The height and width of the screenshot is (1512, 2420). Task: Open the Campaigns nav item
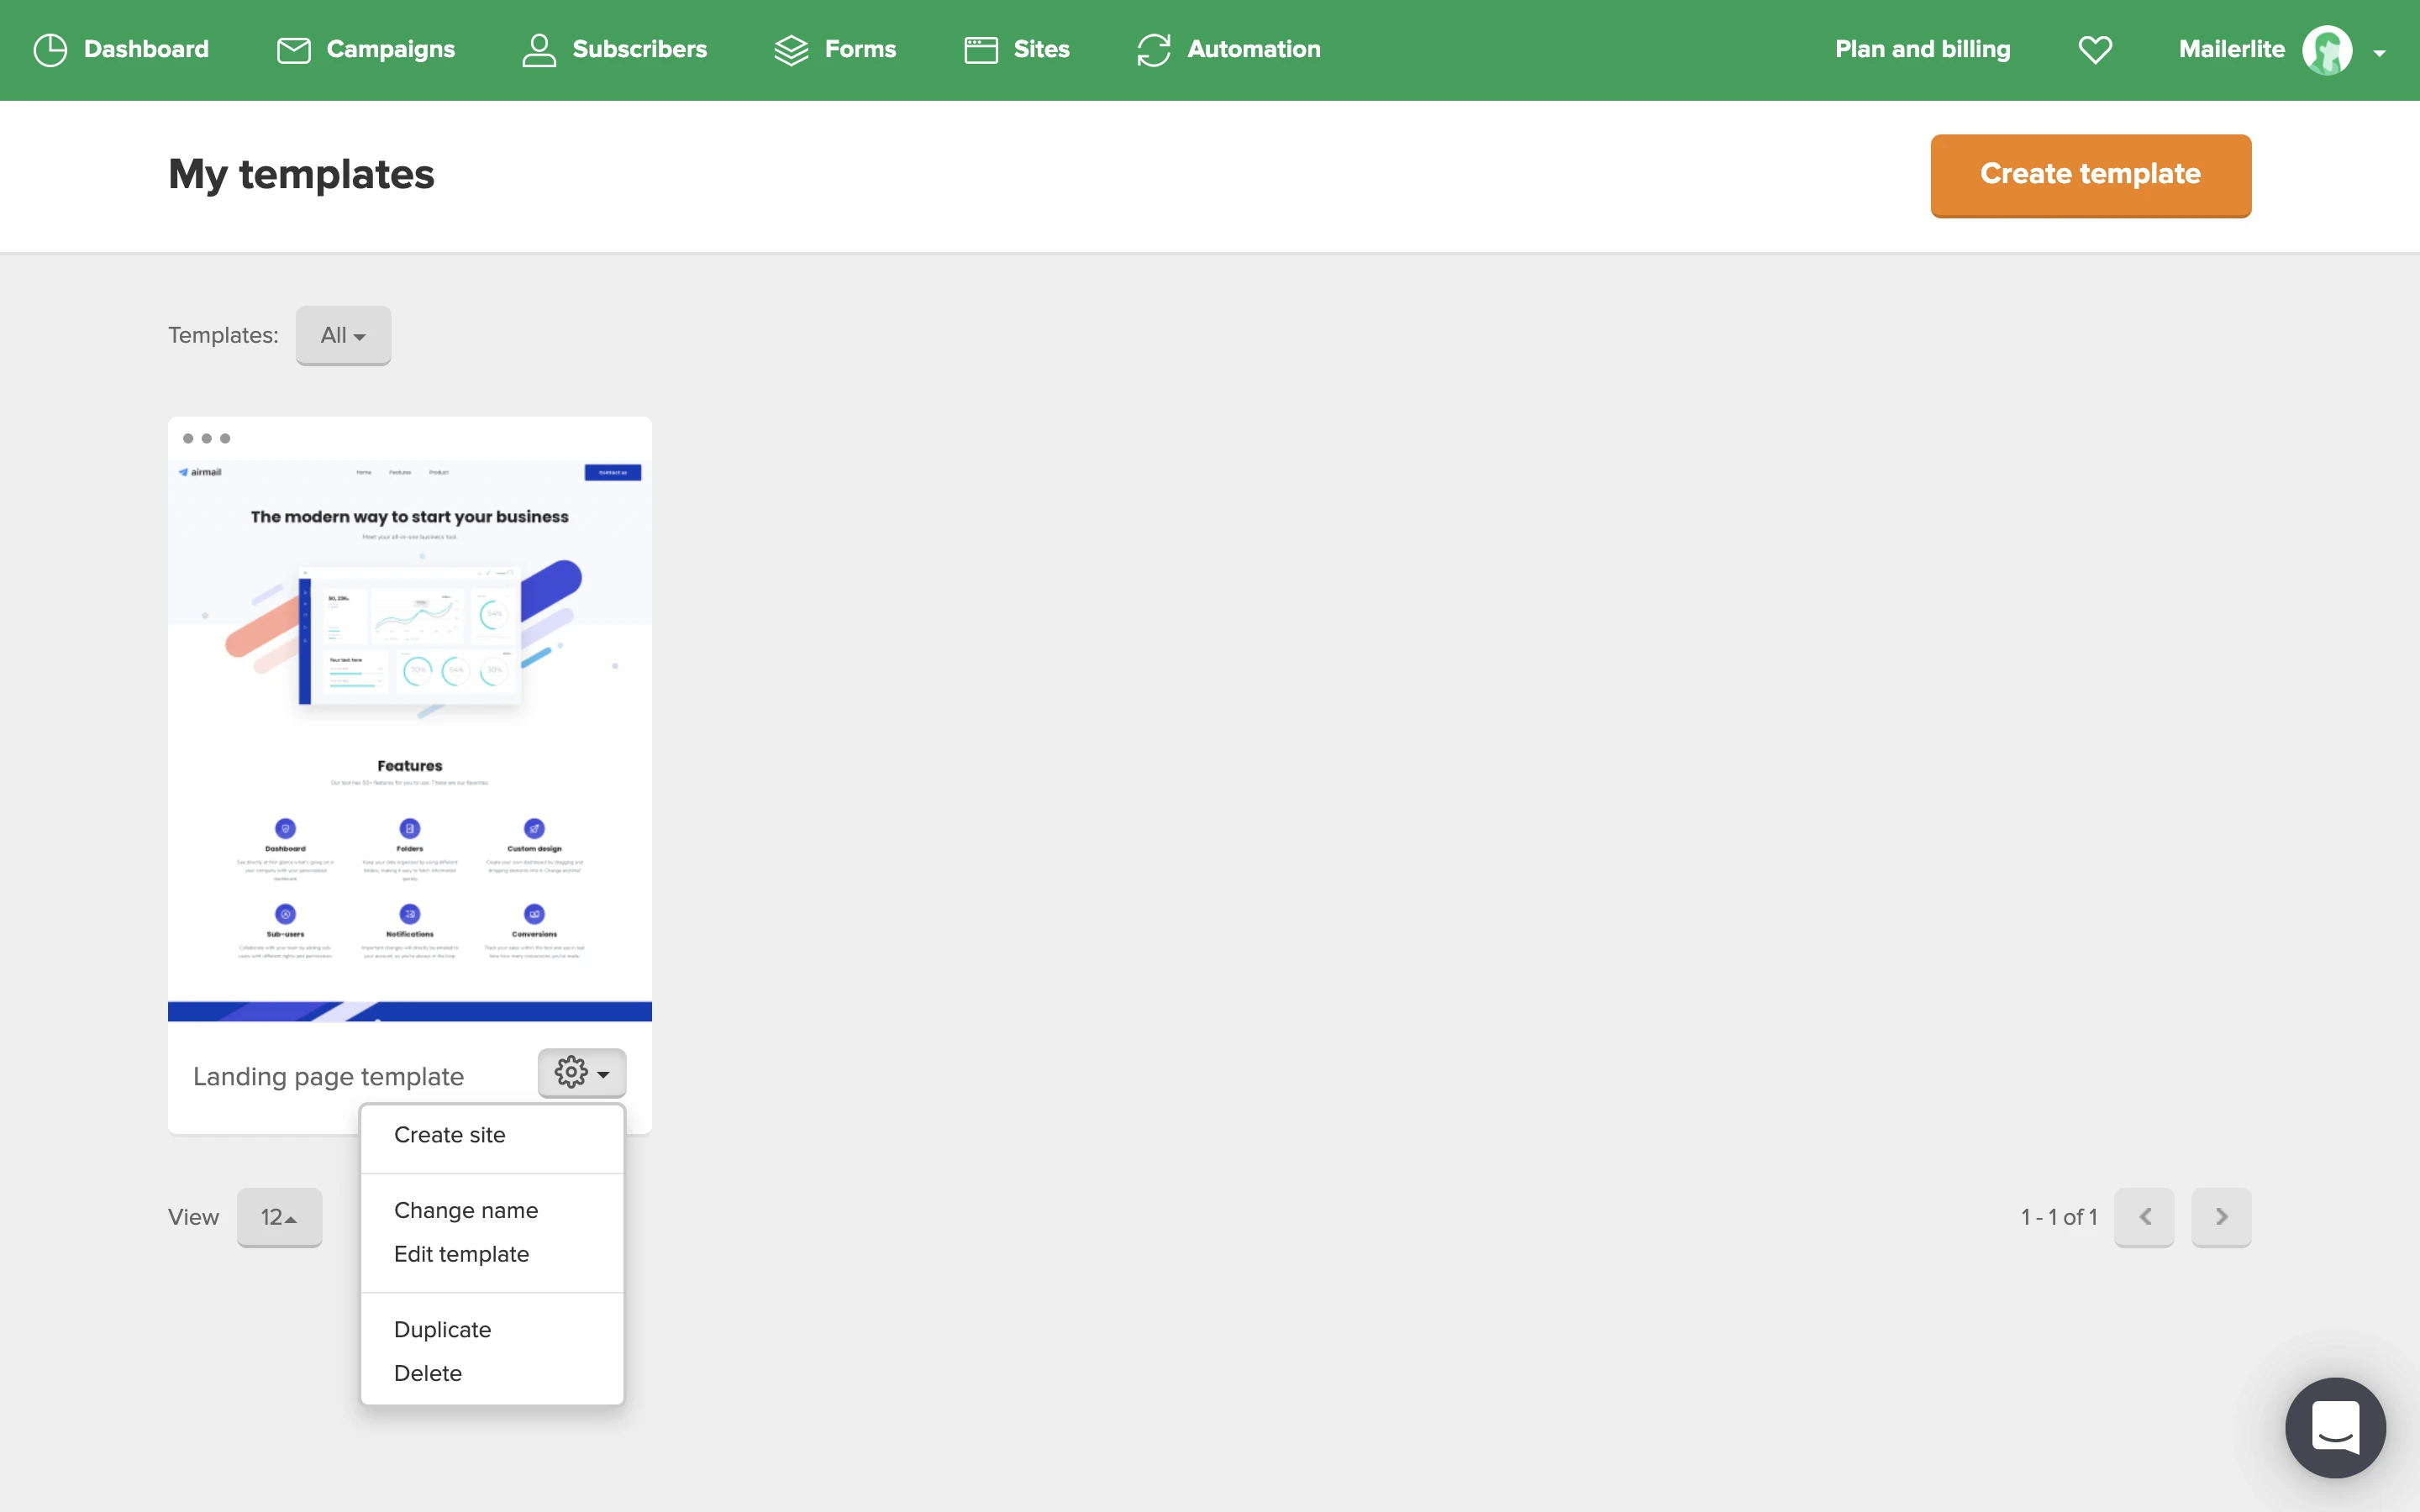(365, 49)
